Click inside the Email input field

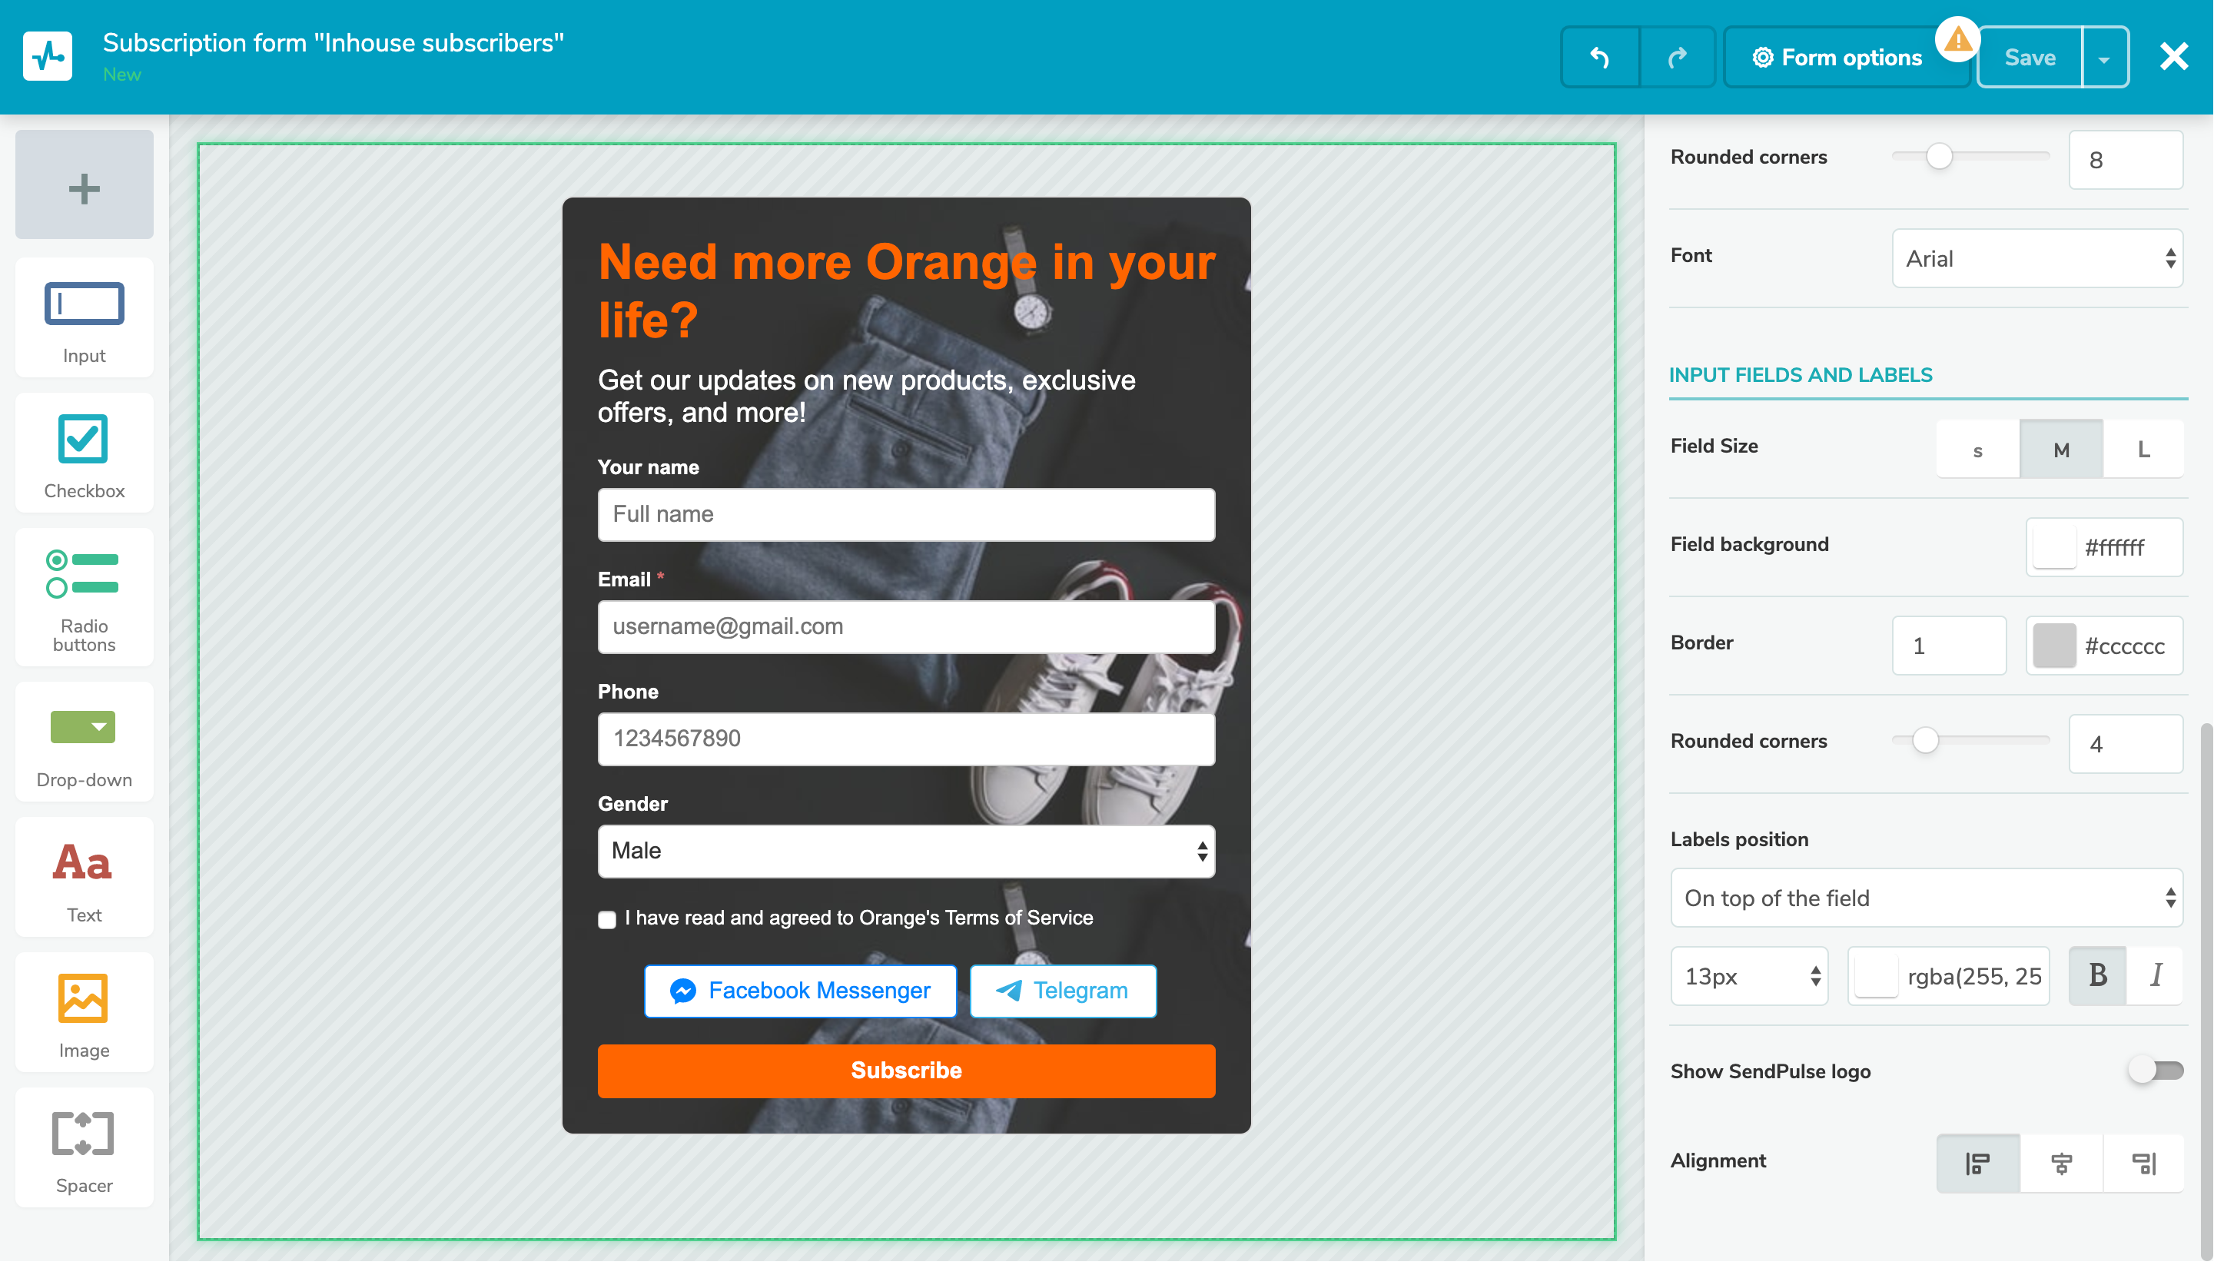point(905,626)
